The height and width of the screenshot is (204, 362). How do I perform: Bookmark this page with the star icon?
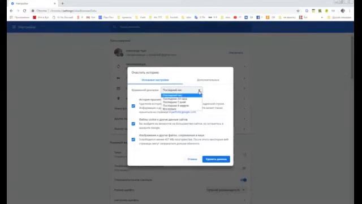click(298, 11)
